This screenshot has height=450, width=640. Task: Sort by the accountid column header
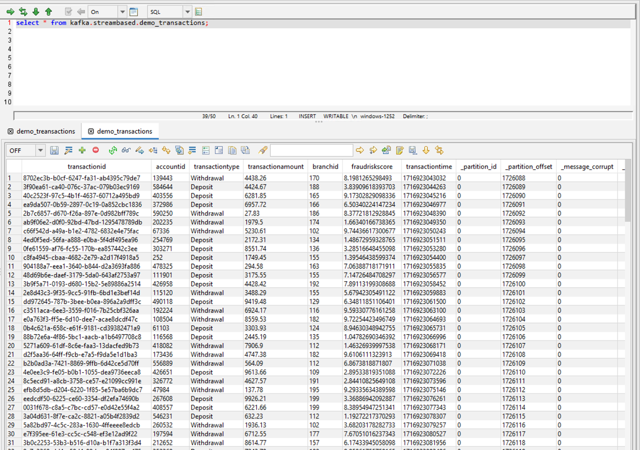point(170,167)
